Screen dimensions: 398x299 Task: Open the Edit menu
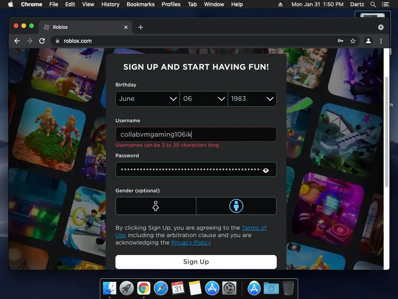pos(70,4)
